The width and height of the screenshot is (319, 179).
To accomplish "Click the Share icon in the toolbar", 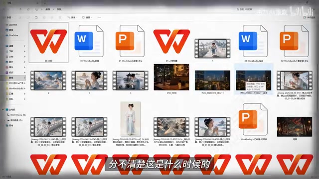I will click(x=52, y=17).
